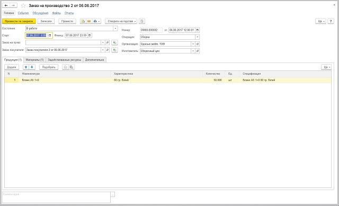Expand the Операция dropdown arrow
339x206 pixels.
(197, 37)
